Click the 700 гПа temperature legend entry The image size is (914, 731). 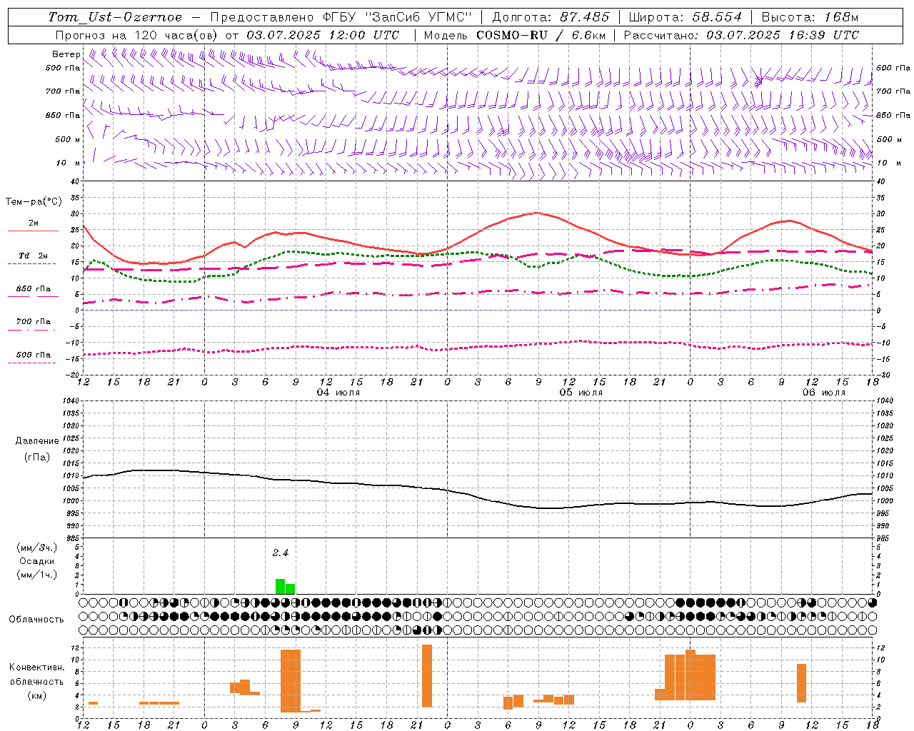pos(34,321)
